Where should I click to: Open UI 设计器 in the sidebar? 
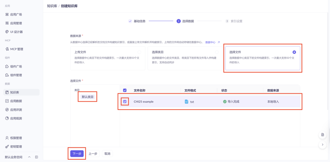17,32
